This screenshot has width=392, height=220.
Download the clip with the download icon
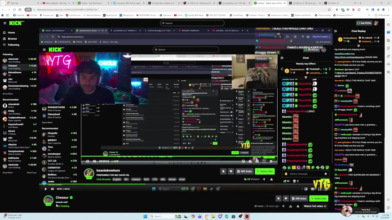291,206
